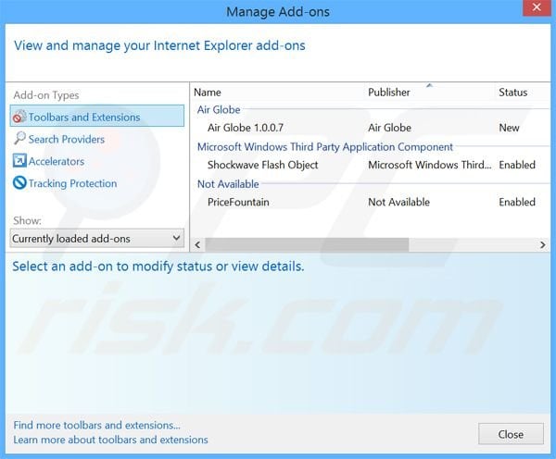The width and height of the screenshot is (556, 459).
Task: Click the horizontal scrollbar left arrow
Action: point(198,244)
